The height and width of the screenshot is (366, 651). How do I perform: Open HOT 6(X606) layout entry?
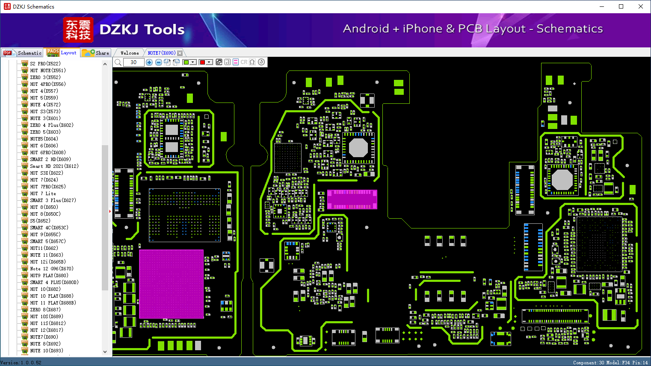tap(44, 146)
